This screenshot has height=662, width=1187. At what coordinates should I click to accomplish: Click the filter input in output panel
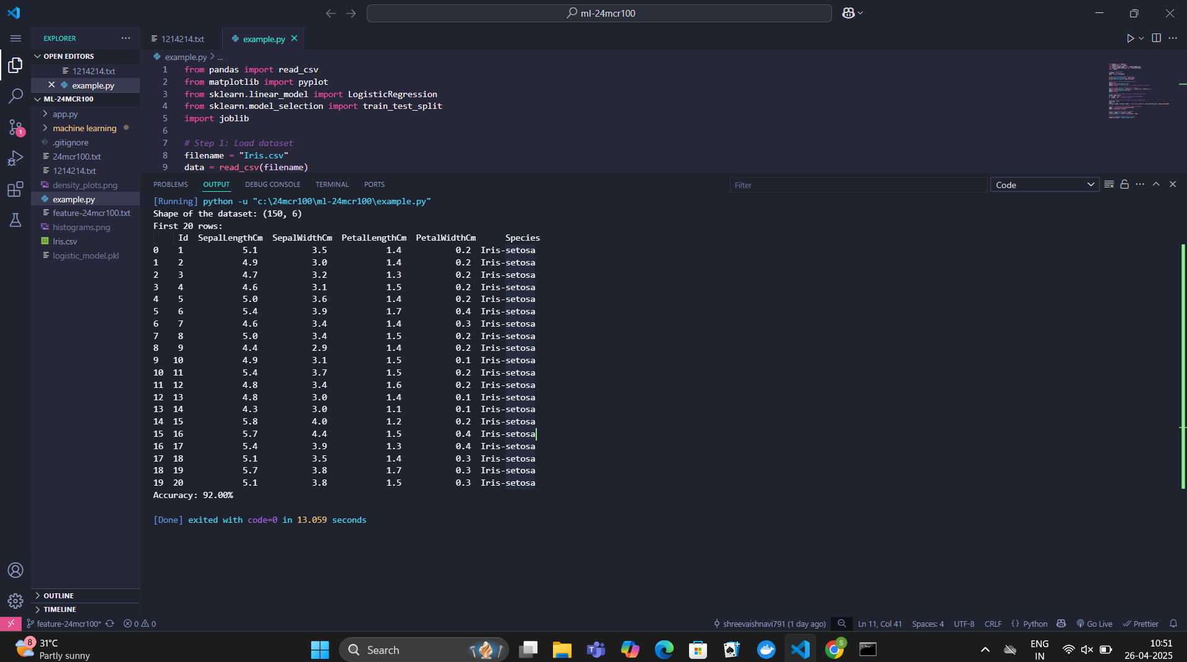tap(859, 185)
